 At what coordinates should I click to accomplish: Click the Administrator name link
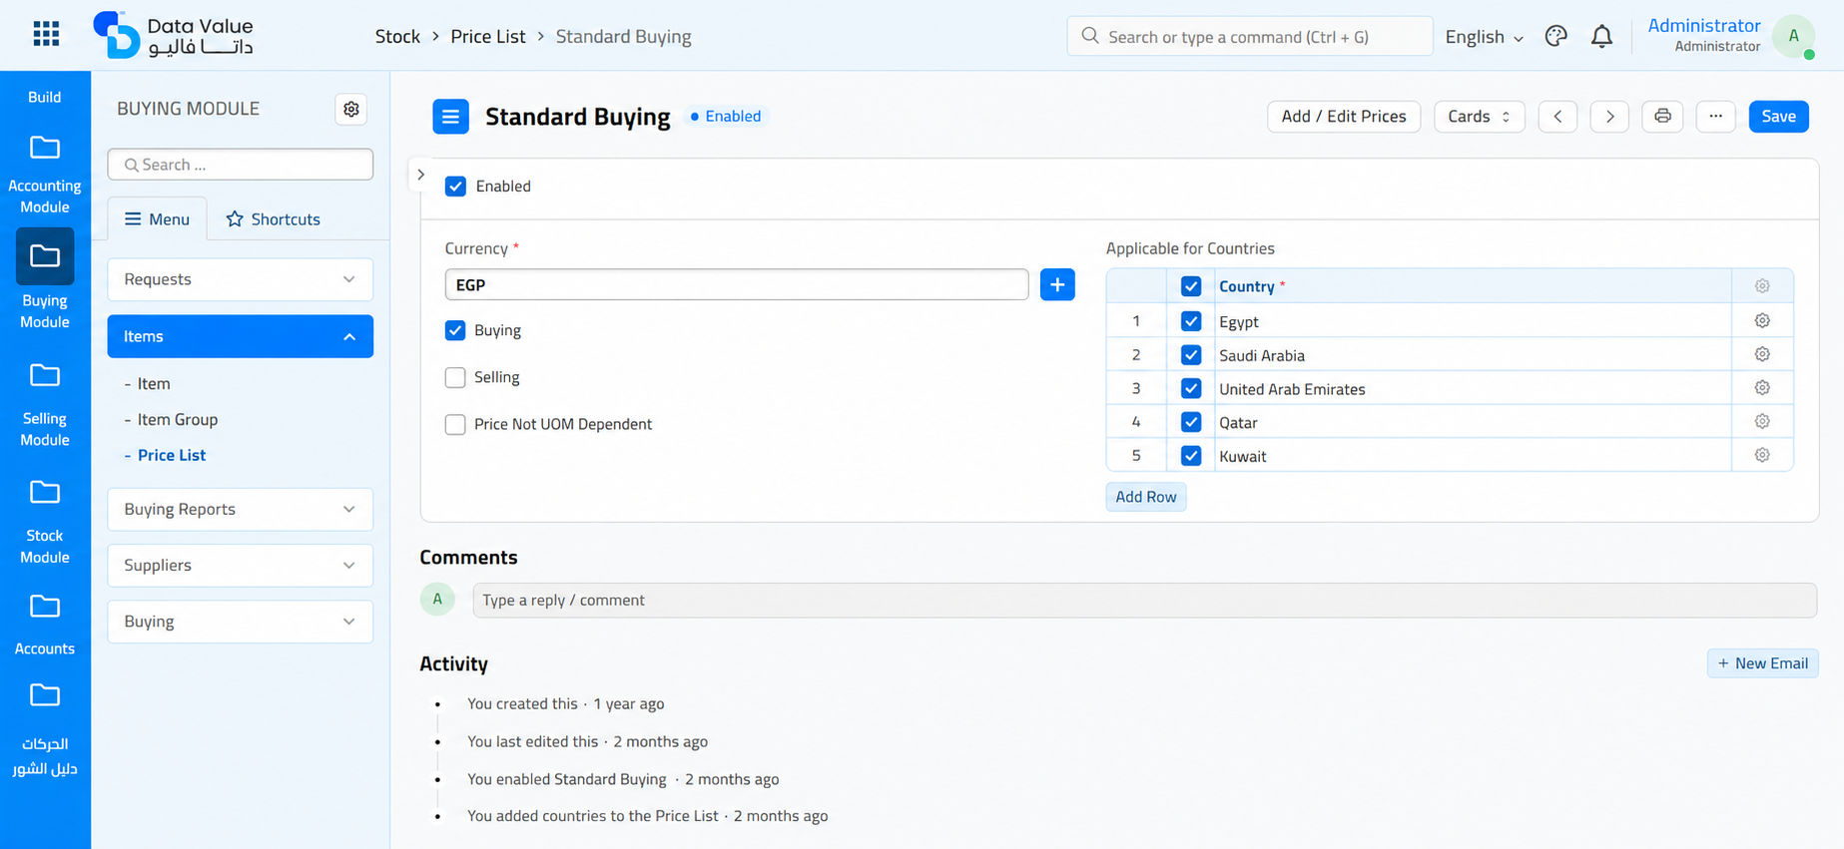tap(1703, 26)
